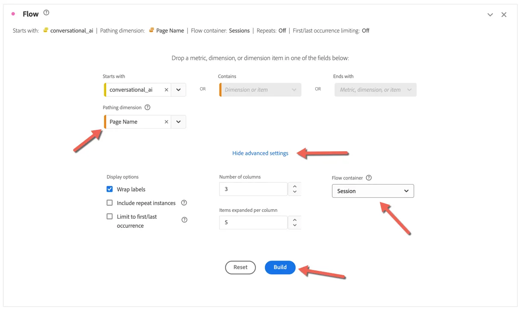This screenshot has height=311, width=522.
Task: Uncheck the Wrap labels checkbox
Action: [x=110, y=189]
